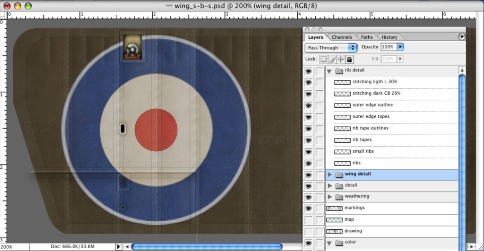
Task: Select the outer edge tapes layer name
Action: click(371, 116)
